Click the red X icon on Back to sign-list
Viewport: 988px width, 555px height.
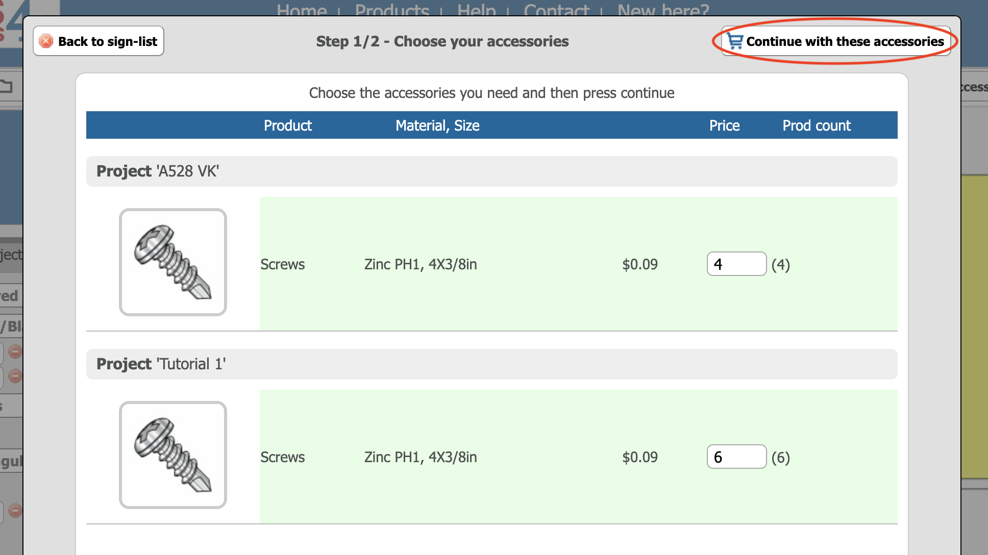coord(46,41)
